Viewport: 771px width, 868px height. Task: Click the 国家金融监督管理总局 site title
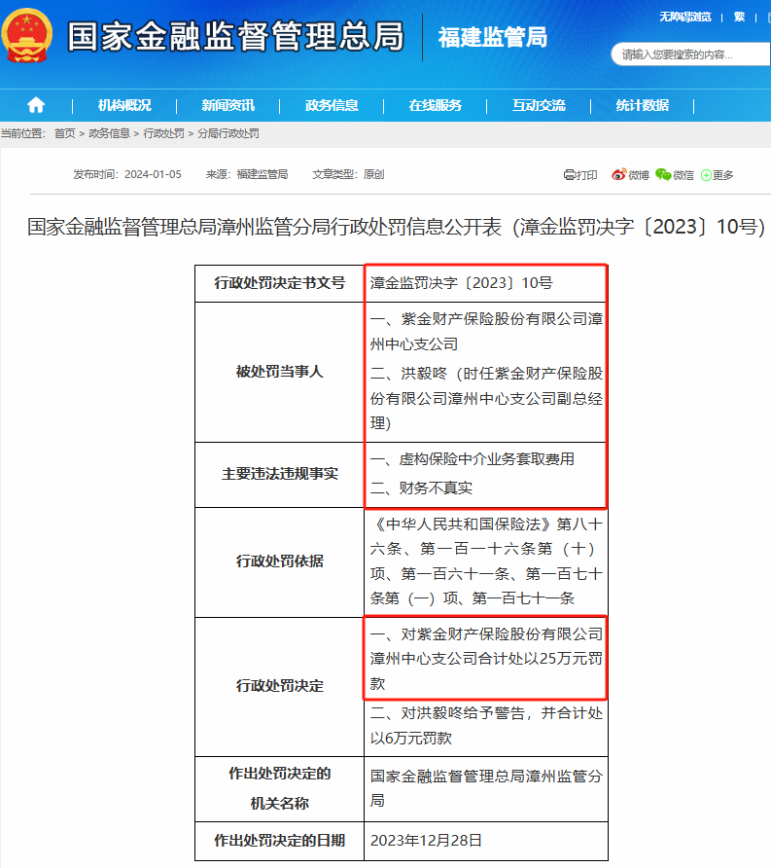(235, 37)
